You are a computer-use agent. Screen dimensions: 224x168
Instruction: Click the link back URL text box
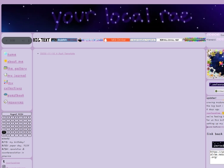217,157
